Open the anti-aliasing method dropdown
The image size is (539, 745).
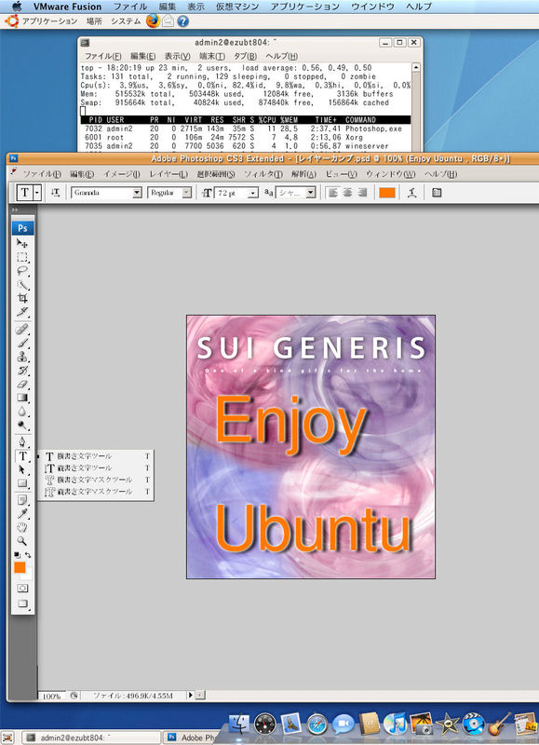[x=311, y=193]
